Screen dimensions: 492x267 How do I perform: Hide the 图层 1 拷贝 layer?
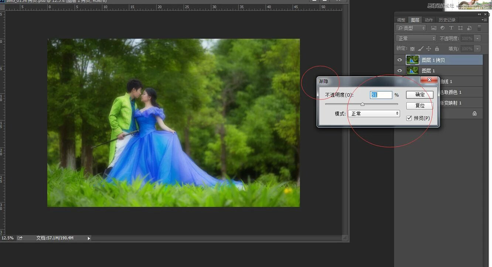point(399,60)
